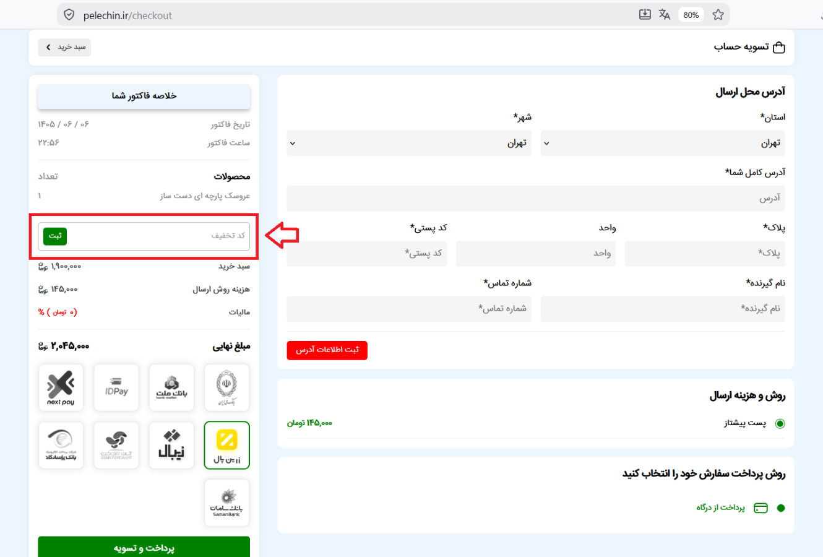Click the shipping cost ۱۴۵,۰۰۰ تومان green text
This screenshot has width=823, height=557.
click(x=309, y=423)
